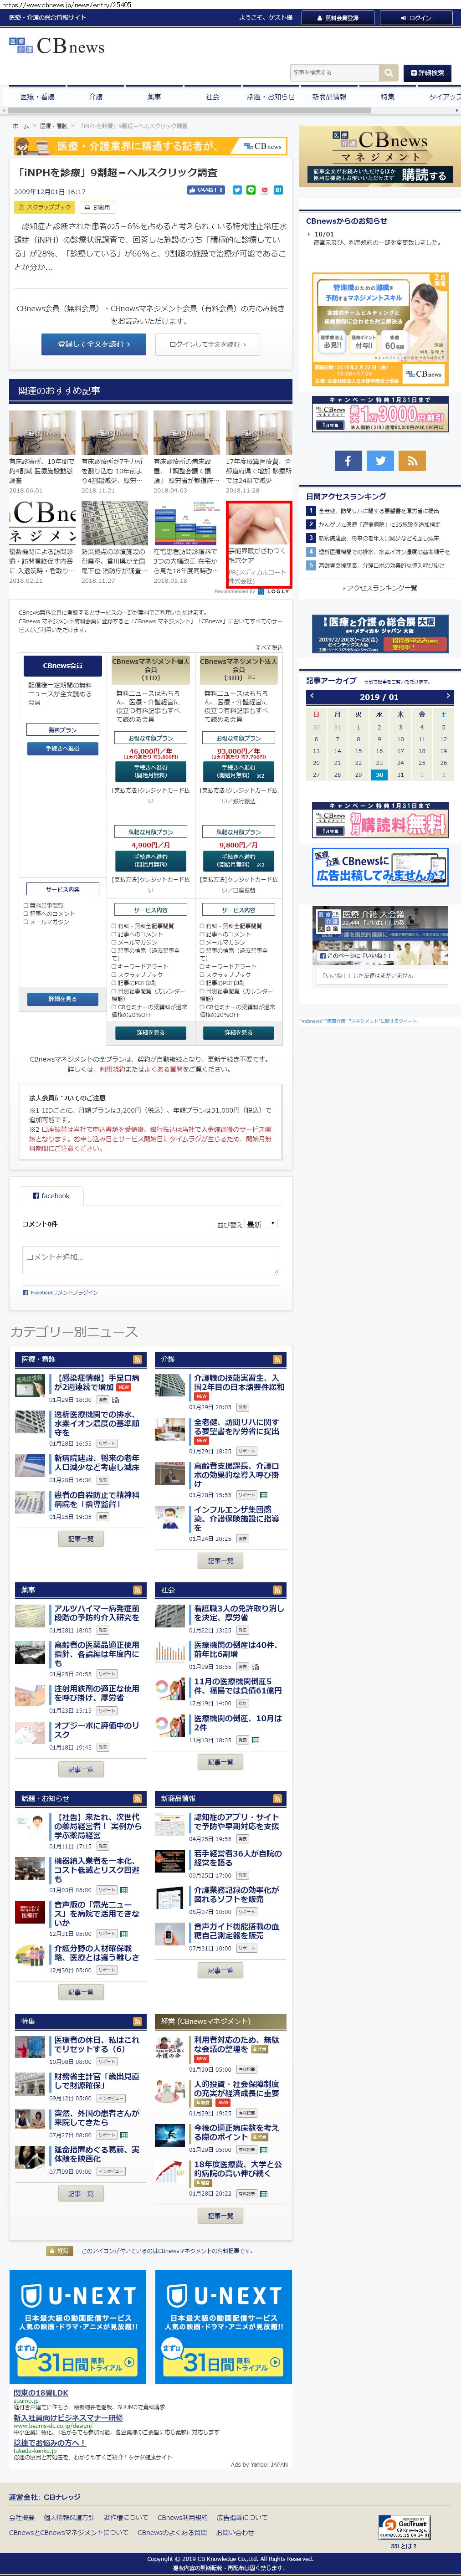Image resolution: width=461 pixels, height=2576 pixels.
Task: Click アクセスランキング一覧 link
Action: pyautogui.click(x=379, y=588)
